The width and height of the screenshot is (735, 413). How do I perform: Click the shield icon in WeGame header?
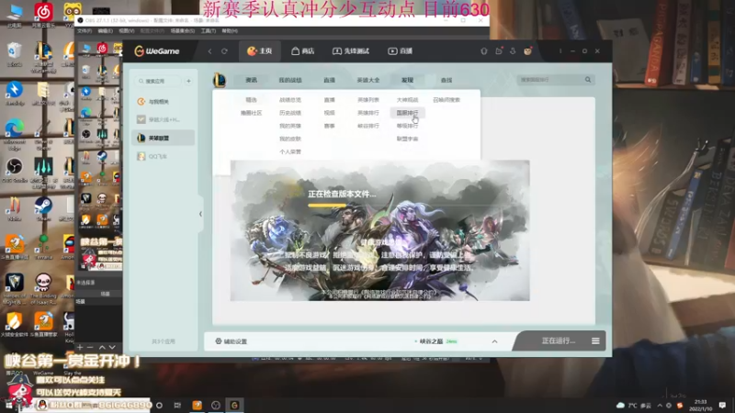[x=484, y=51]
